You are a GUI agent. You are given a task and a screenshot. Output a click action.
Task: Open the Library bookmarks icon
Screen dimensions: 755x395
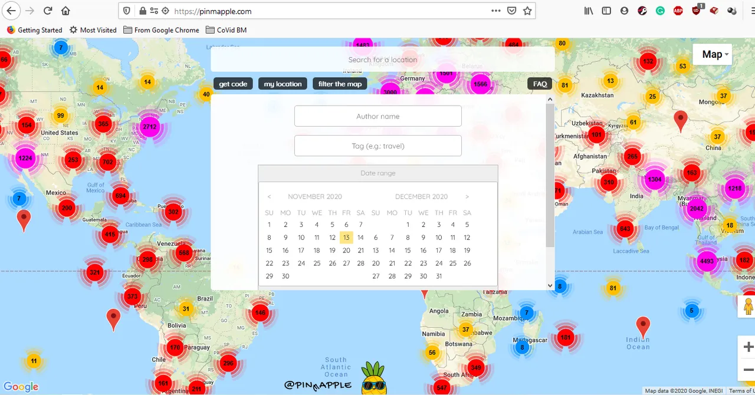[x=589, y=11]
